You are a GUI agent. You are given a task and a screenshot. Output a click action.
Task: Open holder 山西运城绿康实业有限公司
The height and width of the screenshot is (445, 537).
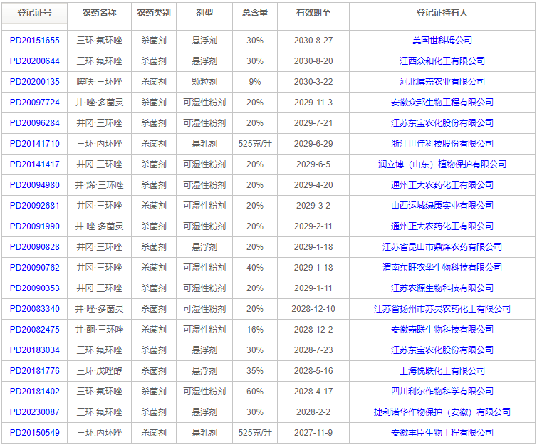pyautogui.click(x=442, y=206)
